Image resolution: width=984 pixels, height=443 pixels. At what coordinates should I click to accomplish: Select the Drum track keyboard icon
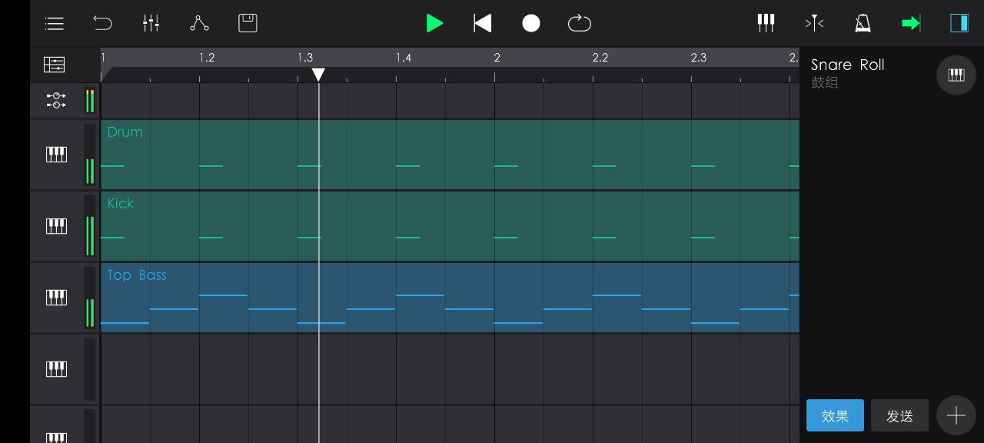click(x=56, y=155)
